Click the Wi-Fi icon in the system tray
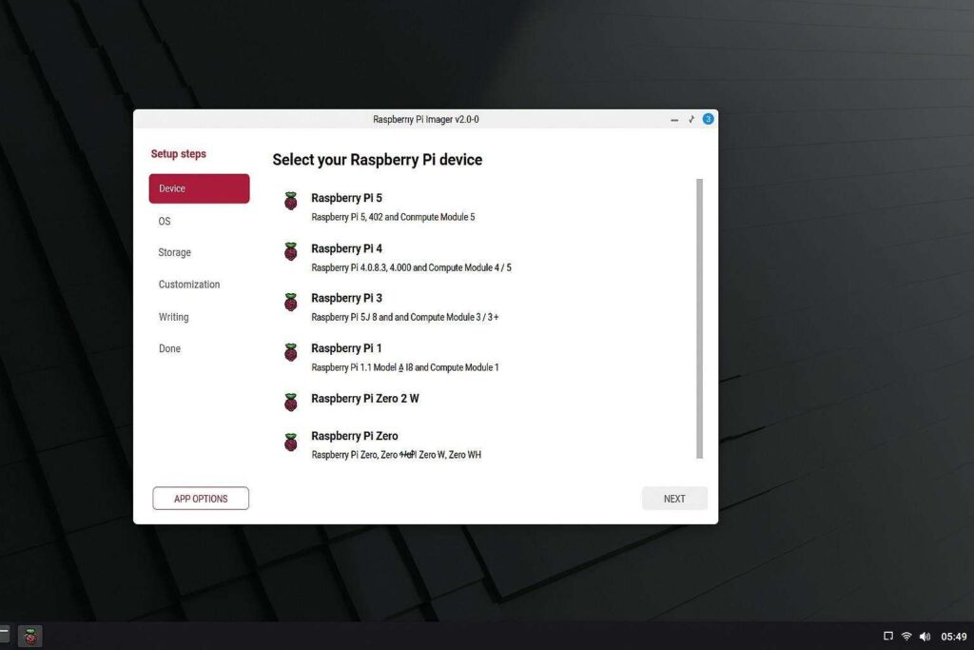This screenshot has height=650, width=974. (x=906, y=636)
